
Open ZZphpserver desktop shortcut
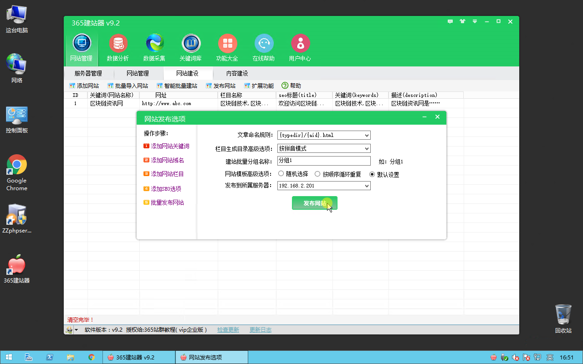[17, 218]
